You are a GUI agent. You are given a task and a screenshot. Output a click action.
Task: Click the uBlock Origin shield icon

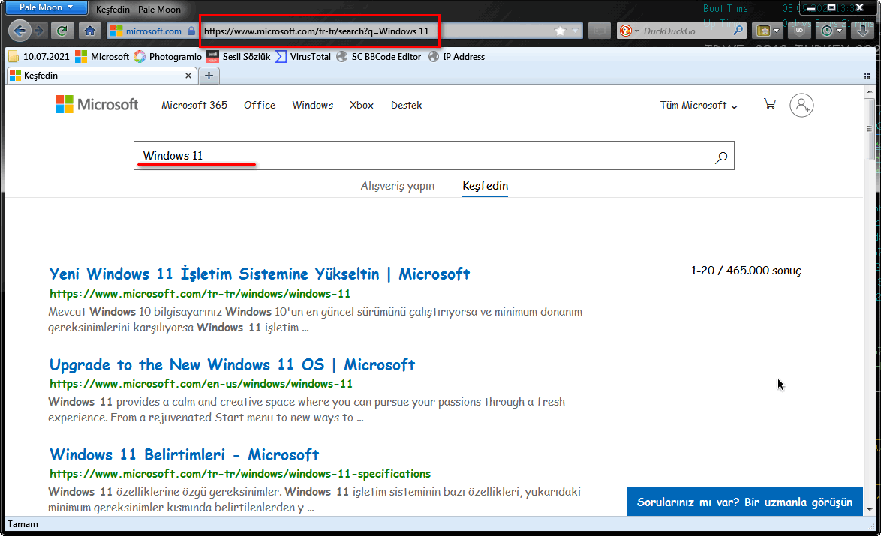(799, 31)
